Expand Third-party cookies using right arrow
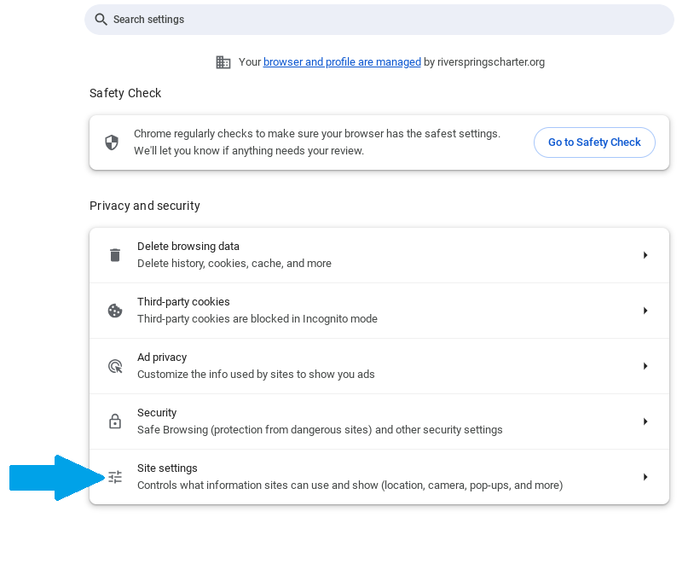This screenshot has height=564, width=694. (645, 311)
